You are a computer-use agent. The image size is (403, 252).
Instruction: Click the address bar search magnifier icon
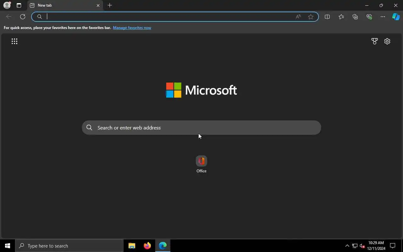tap(40, 17)
